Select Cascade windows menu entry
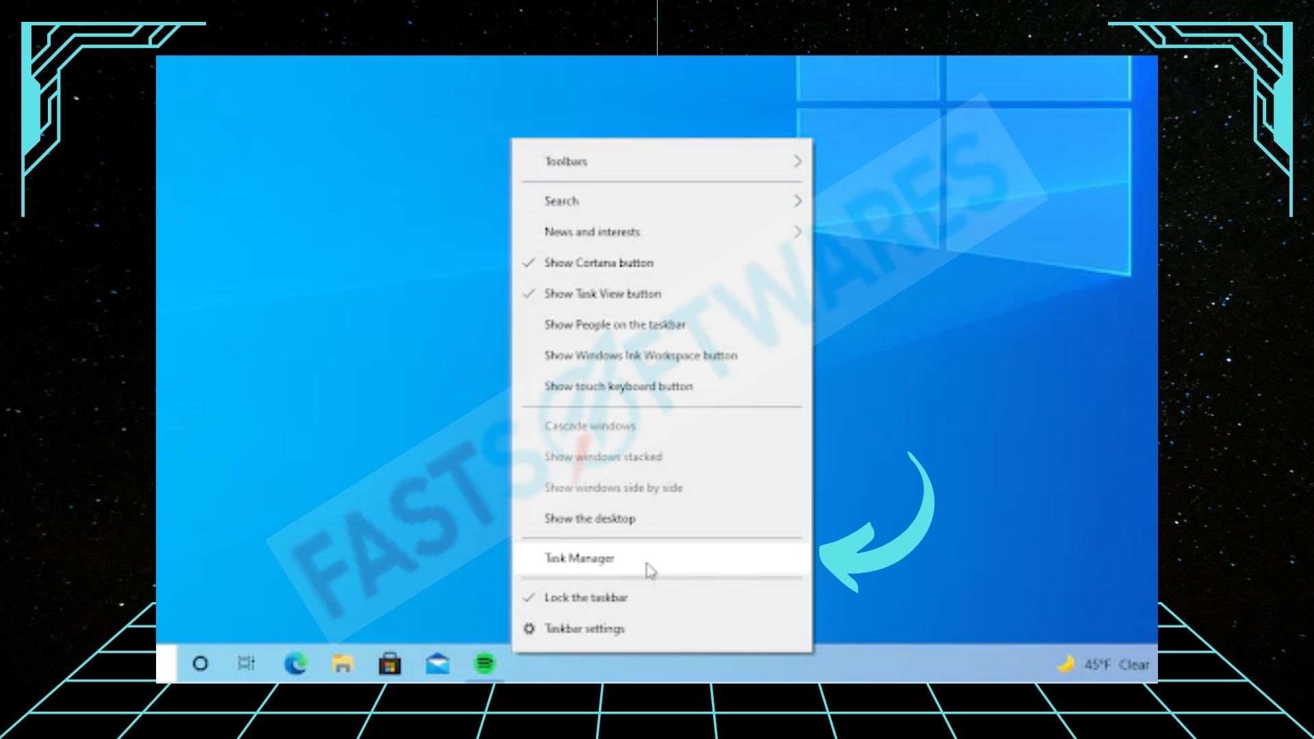This screenshot has width=1314, height=739. [662, 426]
